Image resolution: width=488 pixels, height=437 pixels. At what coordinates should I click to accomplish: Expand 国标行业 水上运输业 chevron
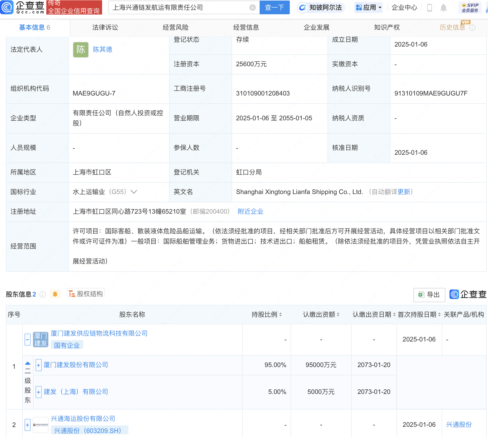134,192
